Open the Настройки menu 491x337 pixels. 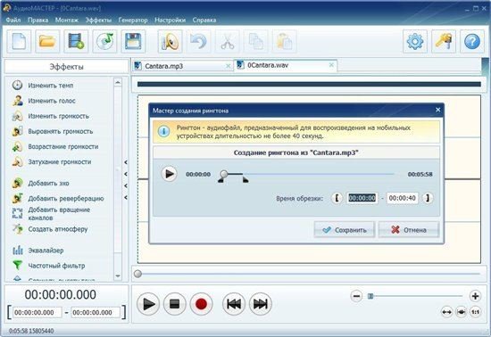point(170,20)
